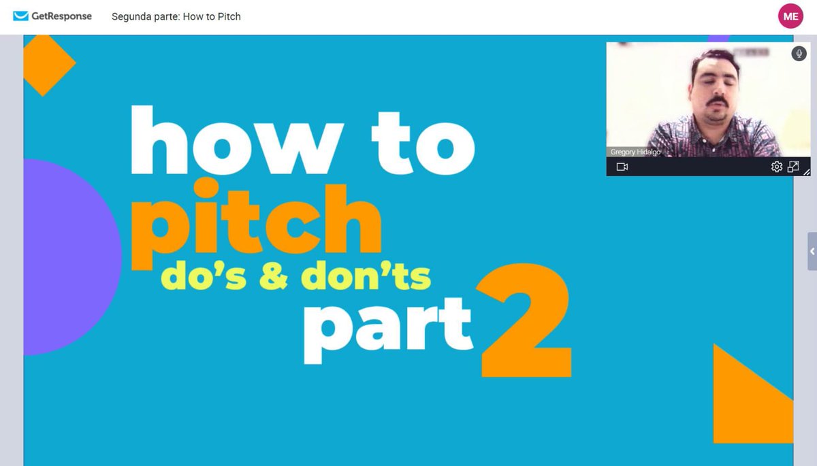Screen dimensions: 817x466
Task: Click the 'Gregory Hidalgo' name label
Action: point(635,152)
